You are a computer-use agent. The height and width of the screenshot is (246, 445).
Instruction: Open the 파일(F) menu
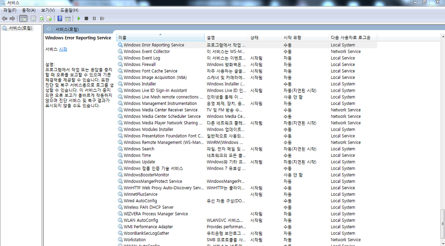tap(10, 10)
